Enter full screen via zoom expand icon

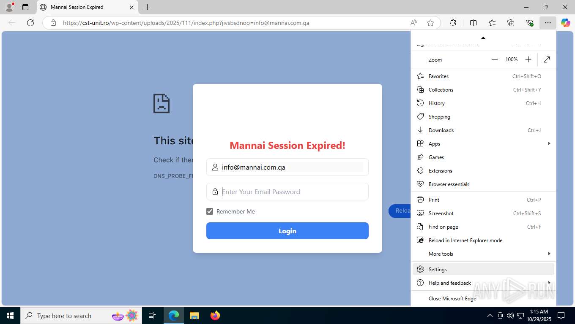[547, 59]
